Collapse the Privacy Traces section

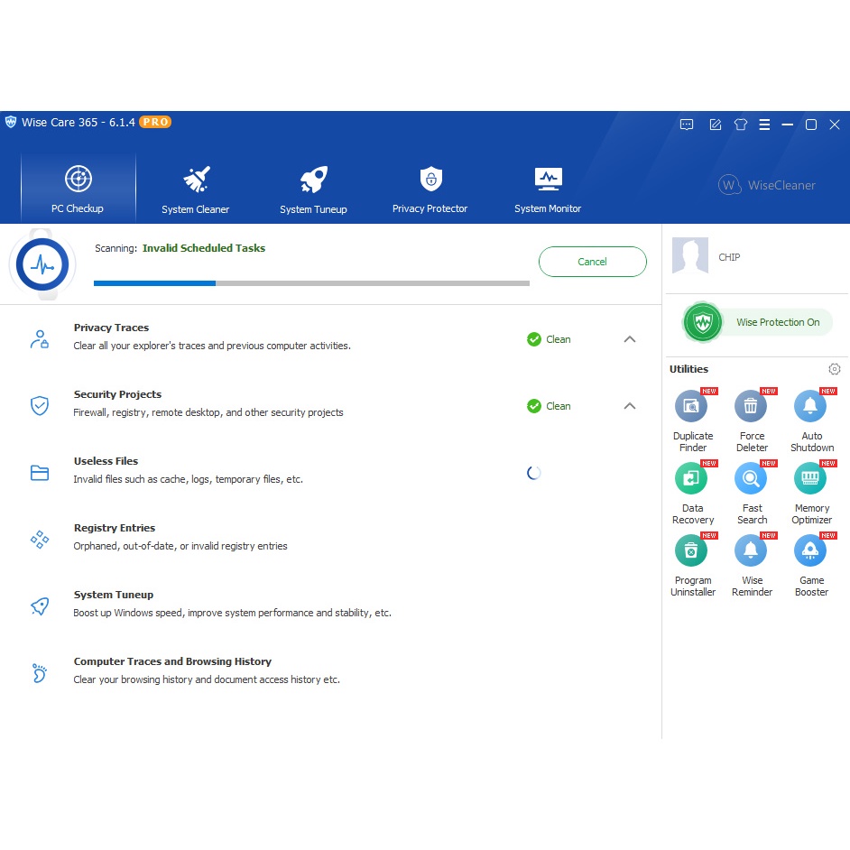pos(630,339)
